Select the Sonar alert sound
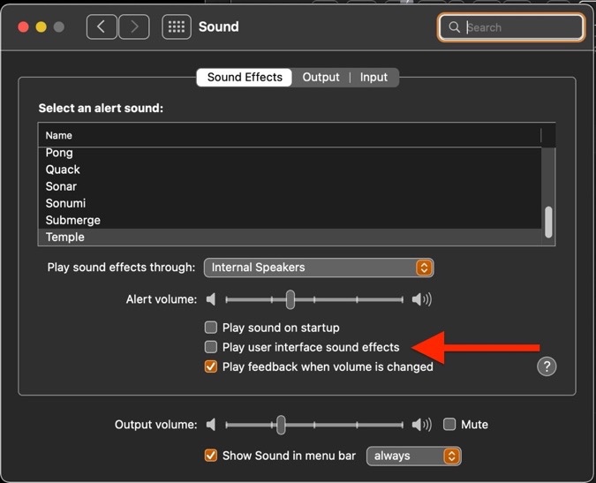Image resolution: width=596 pixels, height=483 pixels. click(x=62, y=186)
